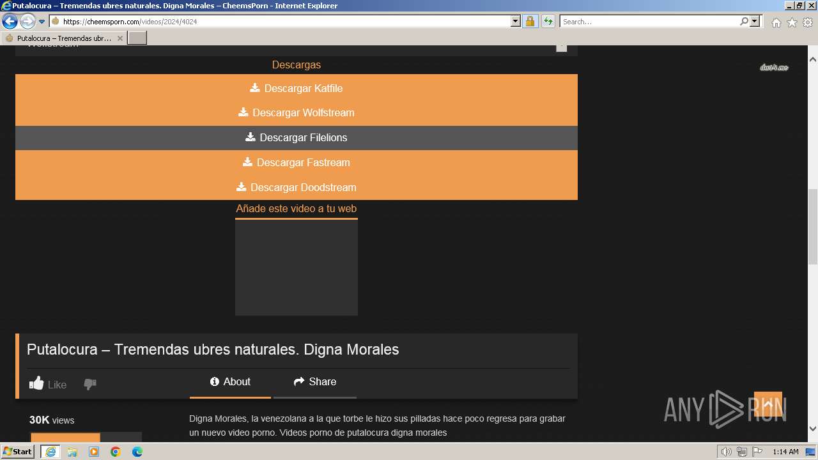Click the Filelions download icon
Viewport: 818px width, 460px height.
coord(251,137)
